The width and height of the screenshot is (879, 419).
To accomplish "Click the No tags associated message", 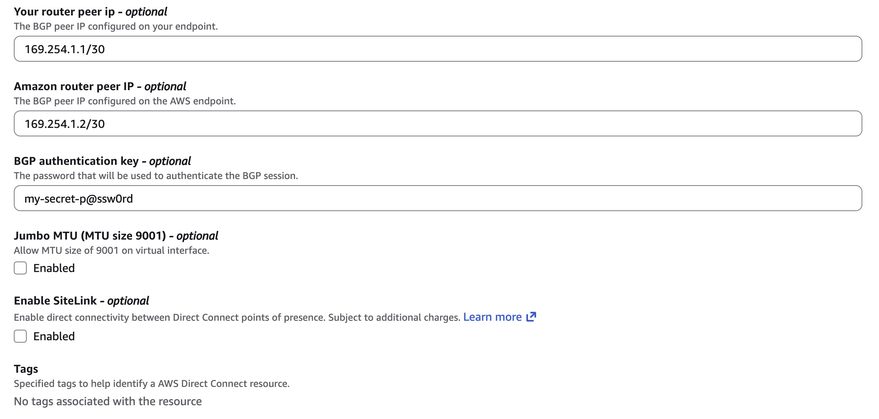I will pyautogui.click(x=108, y=401).
